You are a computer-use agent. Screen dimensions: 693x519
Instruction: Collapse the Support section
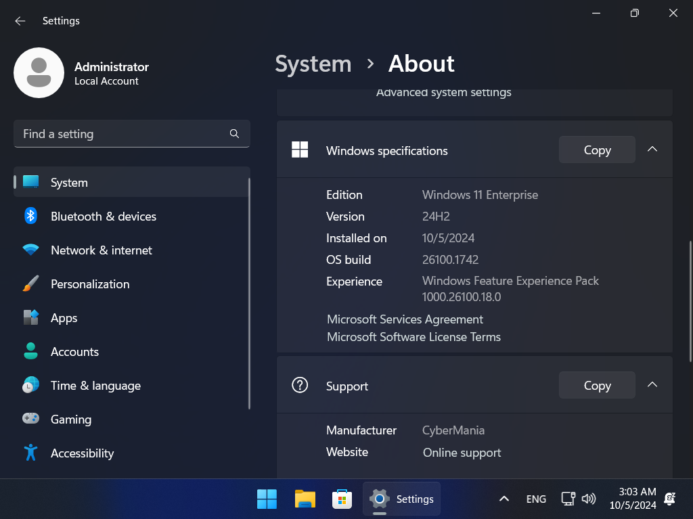click(652, 385)
